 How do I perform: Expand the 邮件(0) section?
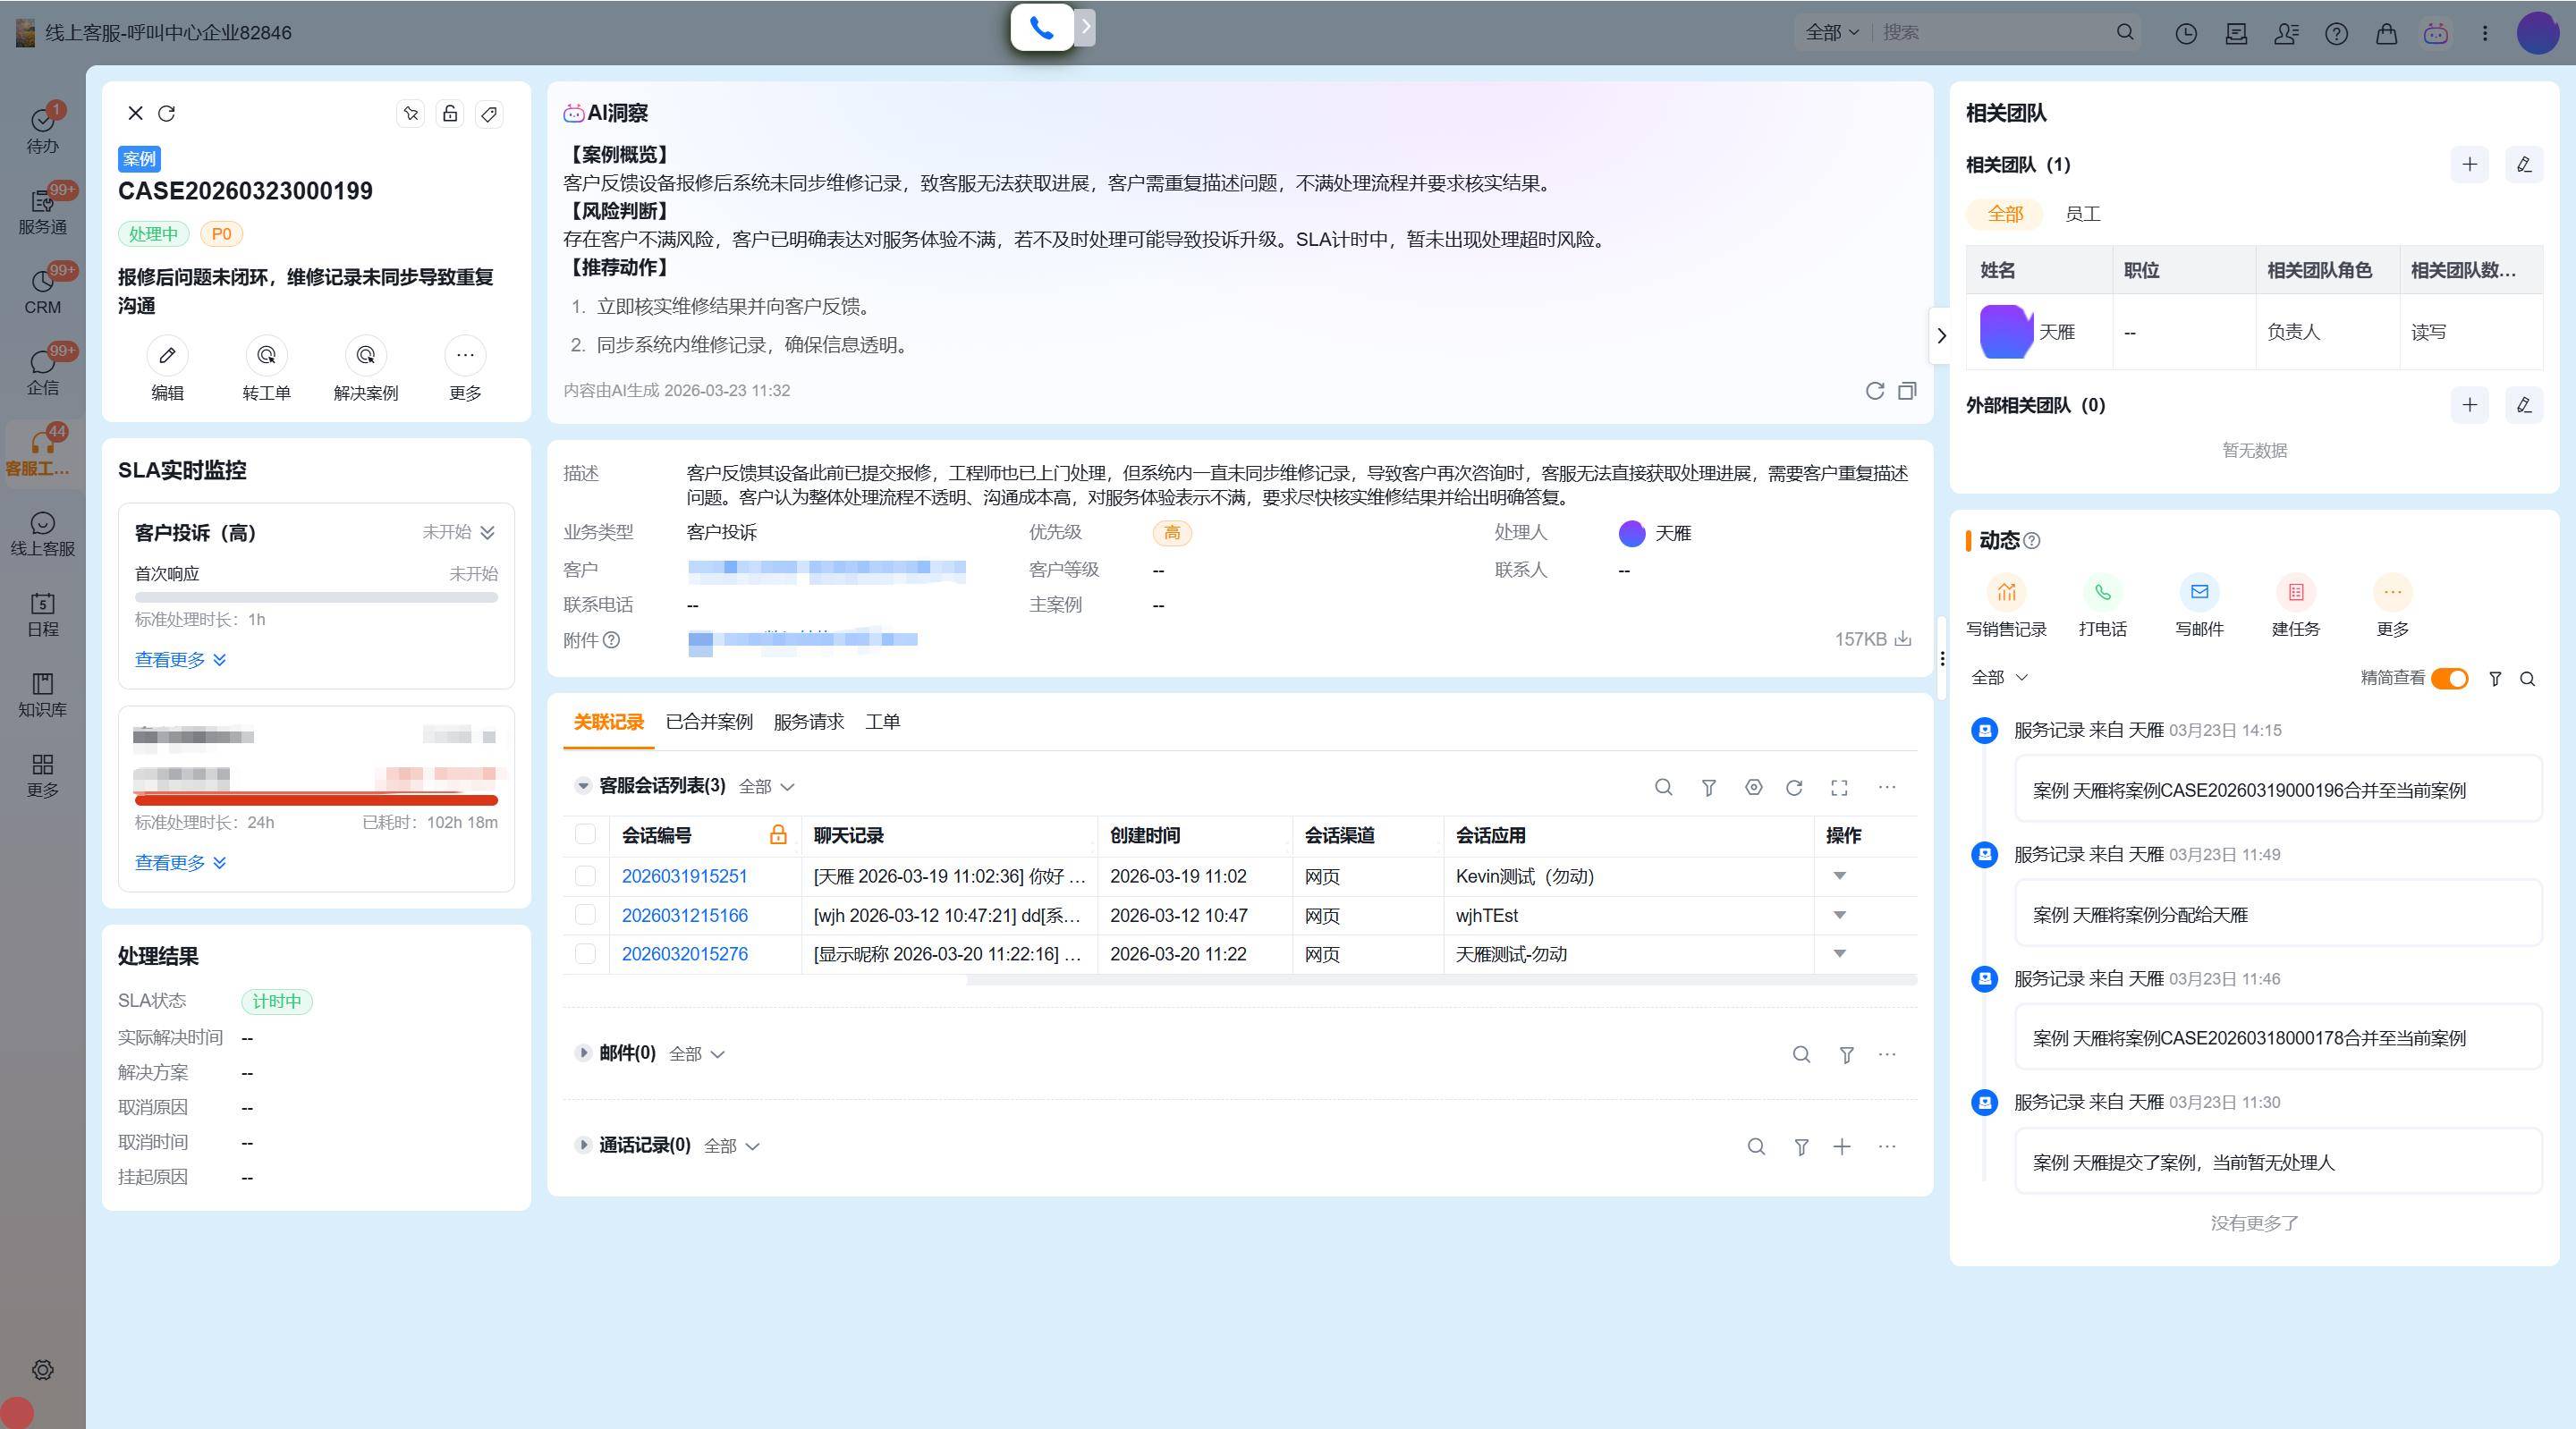583,1053
